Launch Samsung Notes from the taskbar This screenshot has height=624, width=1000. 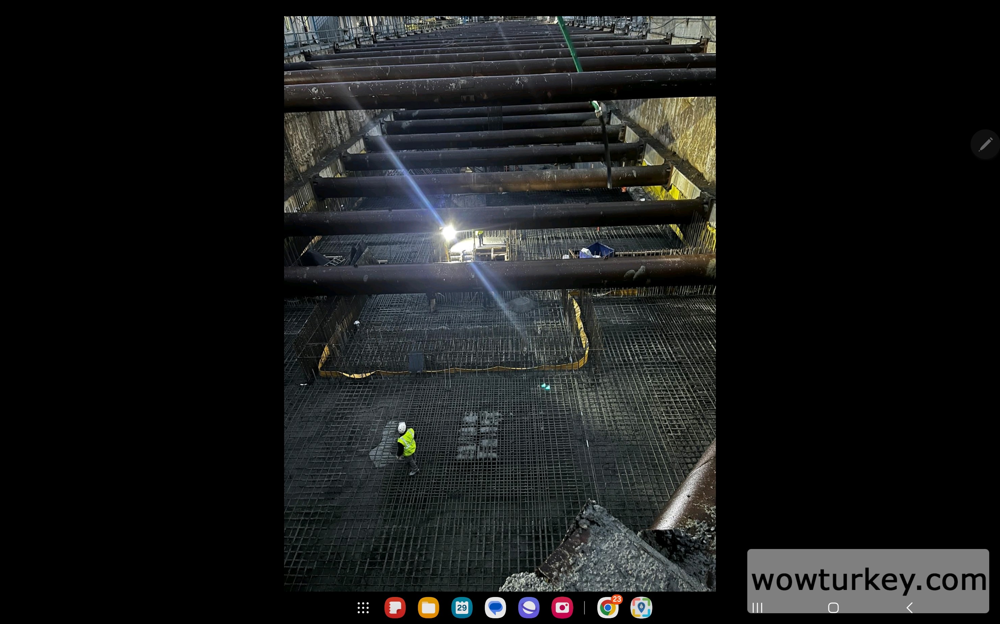[395, 607]
